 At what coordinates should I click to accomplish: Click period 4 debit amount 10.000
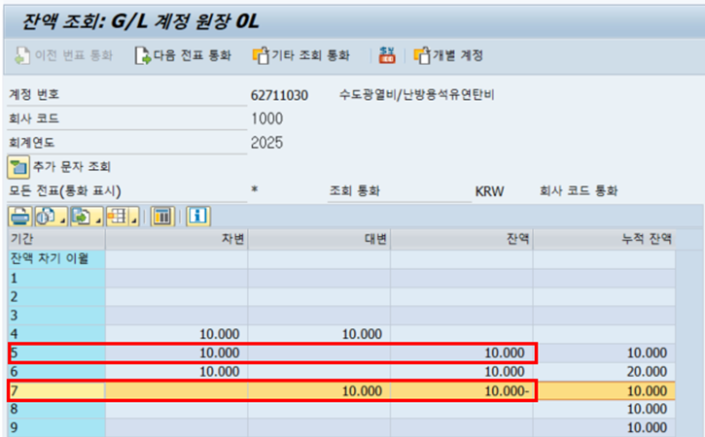coord(220,334)
